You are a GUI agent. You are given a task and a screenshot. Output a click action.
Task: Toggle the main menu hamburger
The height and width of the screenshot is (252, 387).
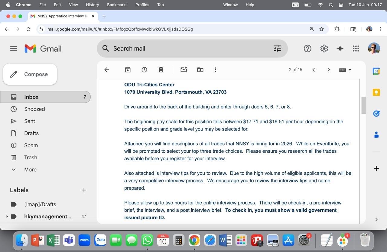tap(14, 48)
